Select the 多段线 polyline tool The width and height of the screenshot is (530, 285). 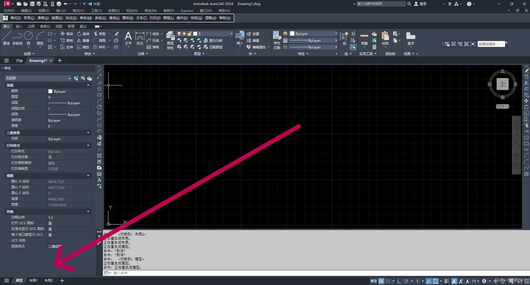(17, 38)
